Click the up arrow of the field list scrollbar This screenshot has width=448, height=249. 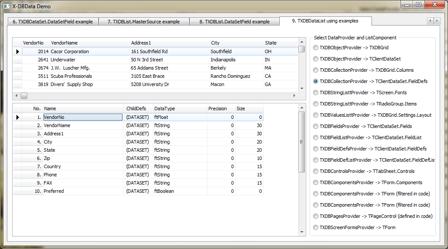click(301, 107)
